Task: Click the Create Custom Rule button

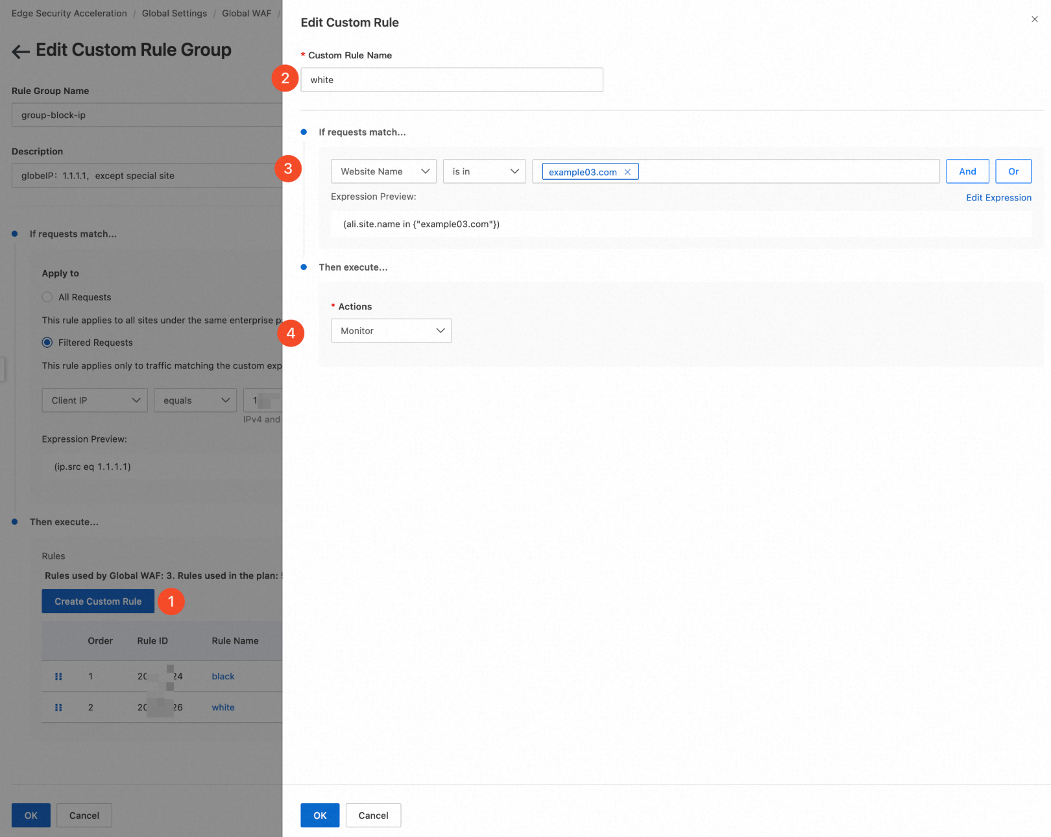Action: pos(98,601)
